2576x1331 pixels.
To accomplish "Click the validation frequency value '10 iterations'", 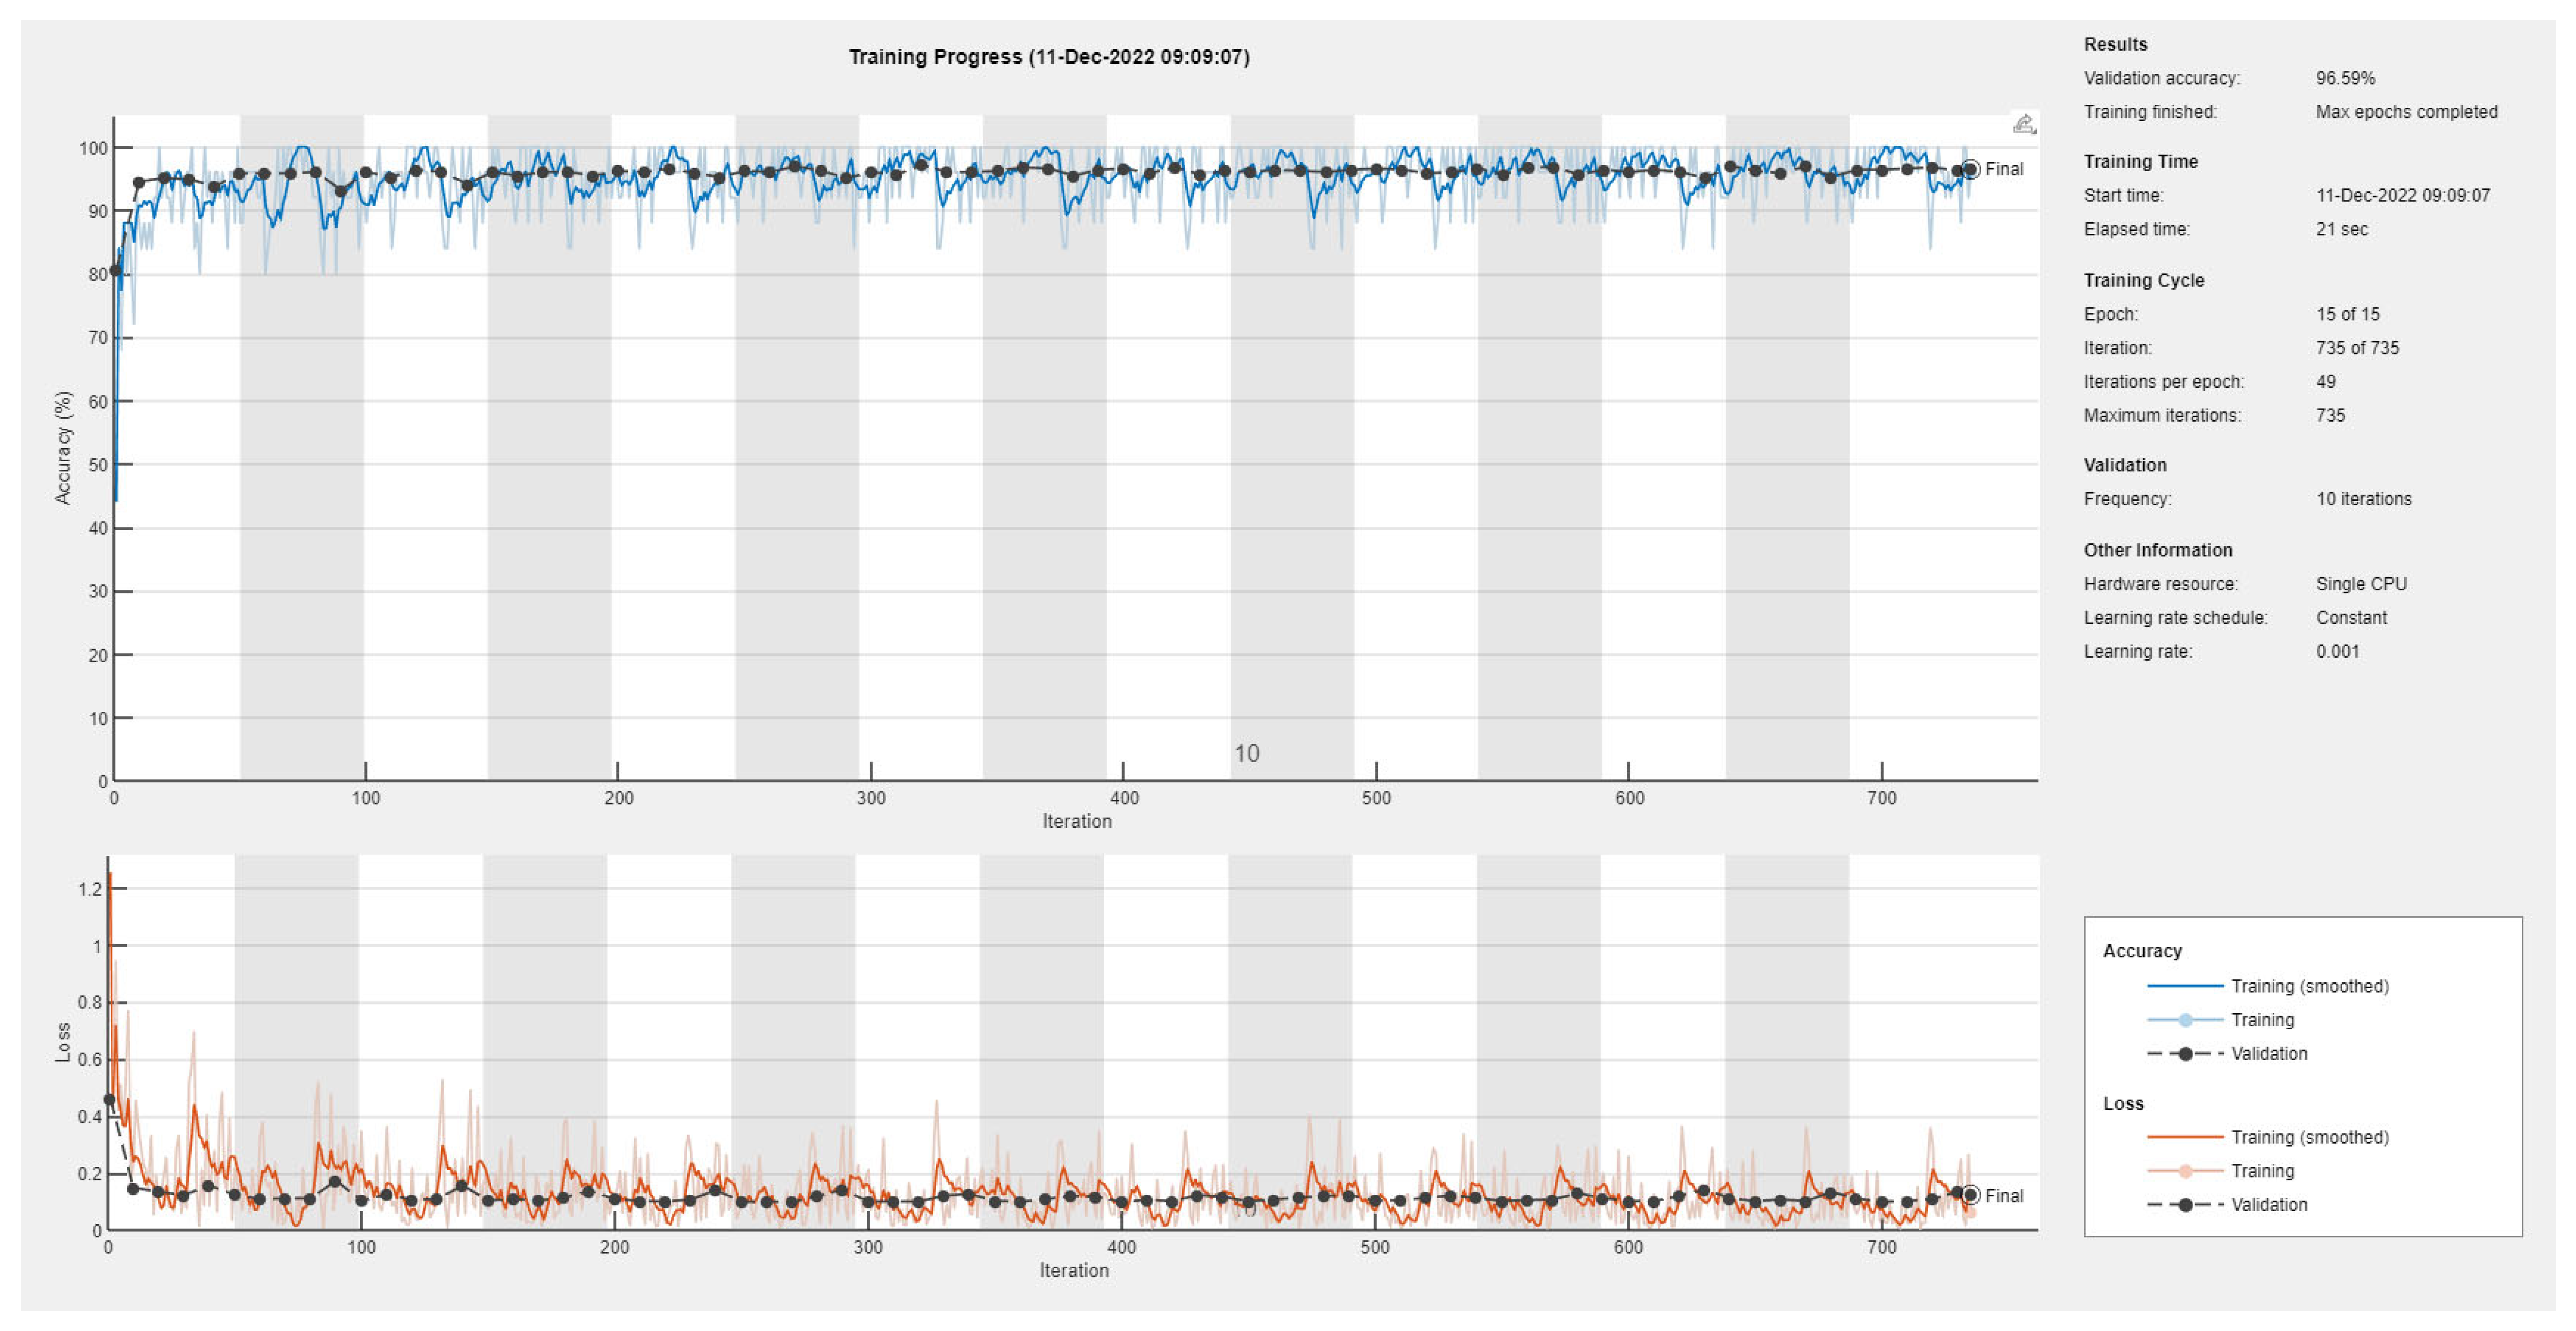I will pyautogui.click(x=2363, y=499).
